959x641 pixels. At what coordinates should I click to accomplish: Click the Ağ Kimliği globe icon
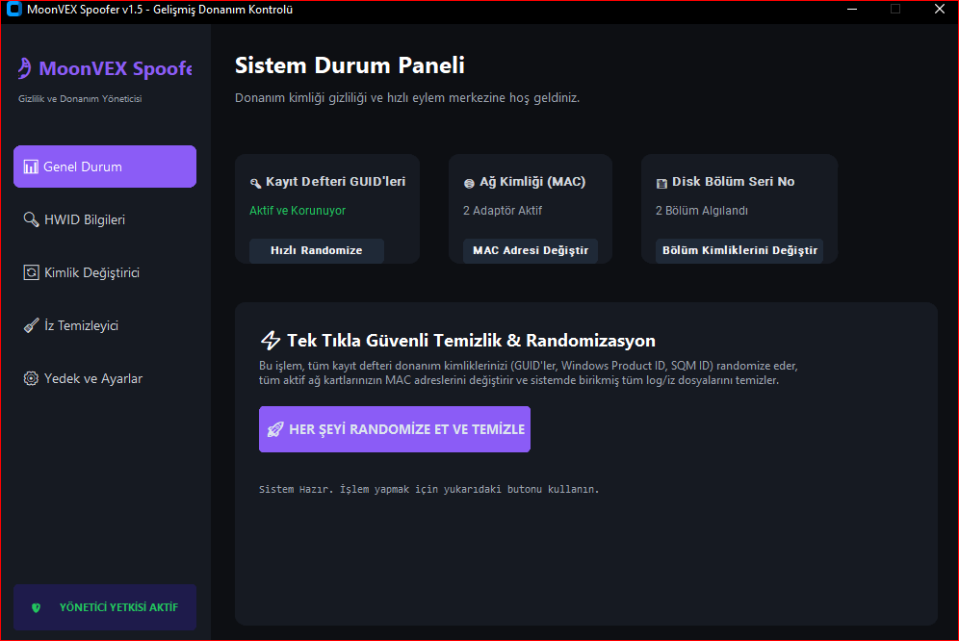pos(469,183)
